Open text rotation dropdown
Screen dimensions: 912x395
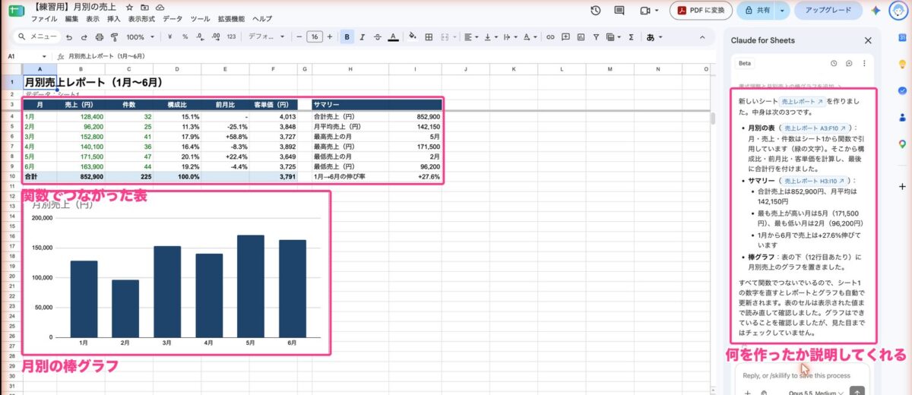click(x=530, y=36)
